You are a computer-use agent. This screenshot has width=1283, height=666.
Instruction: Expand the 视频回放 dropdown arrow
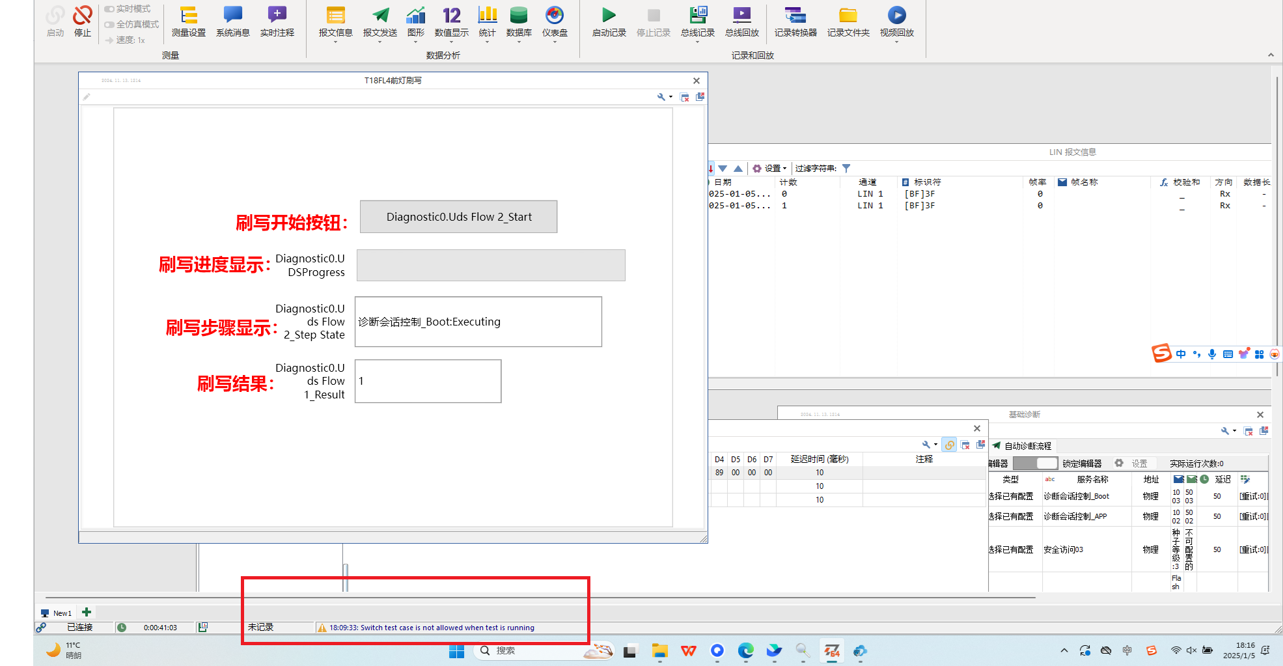click(897, 42)
